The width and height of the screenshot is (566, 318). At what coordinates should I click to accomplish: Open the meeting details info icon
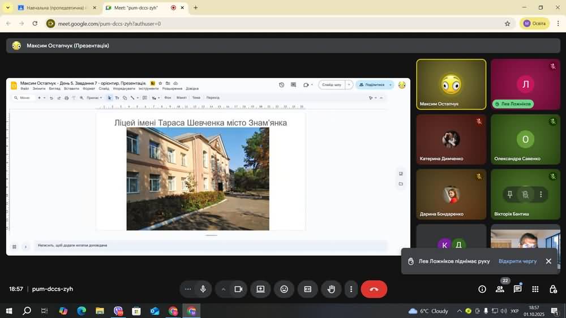[x=482, y=289]
